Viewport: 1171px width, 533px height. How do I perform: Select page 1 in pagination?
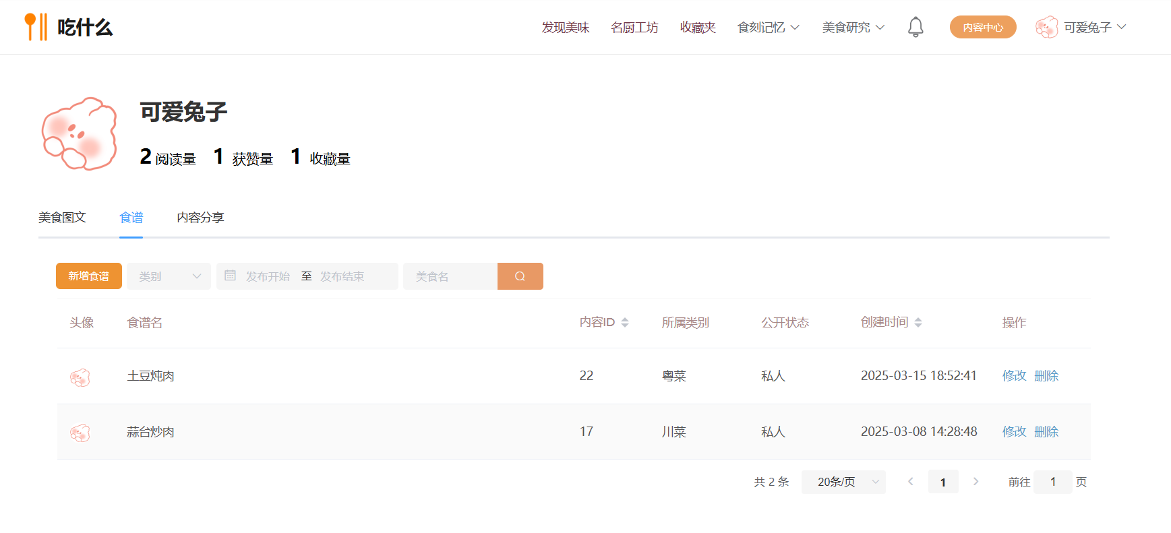pos(943,482)
